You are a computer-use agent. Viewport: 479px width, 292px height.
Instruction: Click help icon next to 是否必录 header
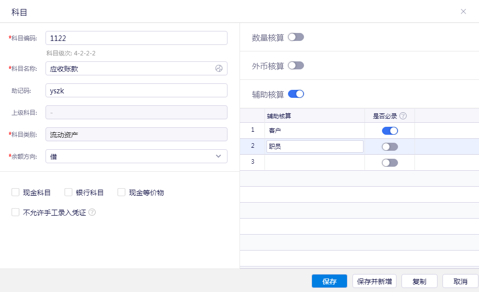[403, 116]
